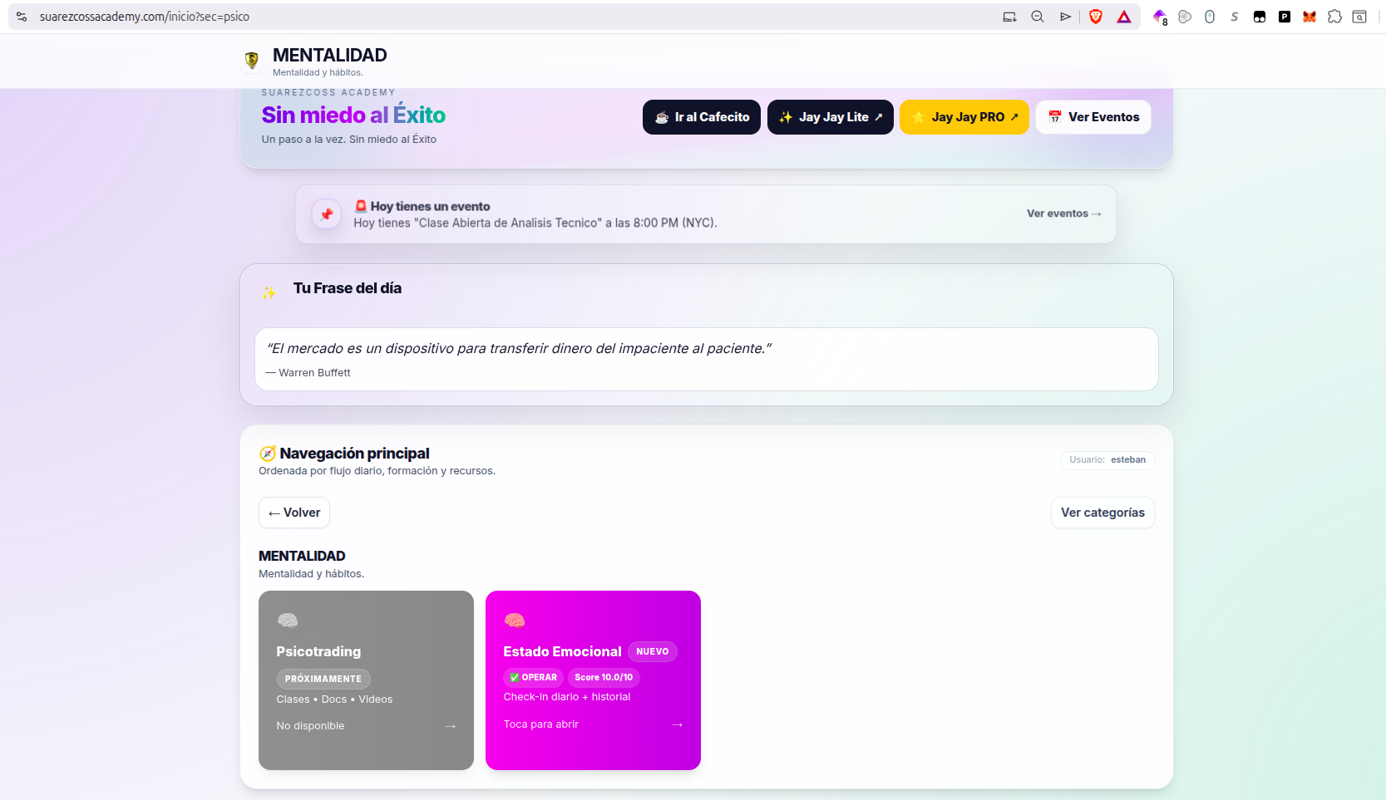Open Ver categorías

[1102, 513]
